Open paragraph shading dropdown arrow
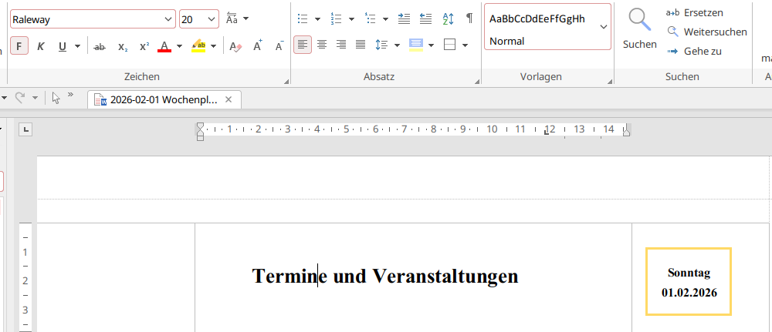Viewport: 772px width, 332px height. point(432,45)
